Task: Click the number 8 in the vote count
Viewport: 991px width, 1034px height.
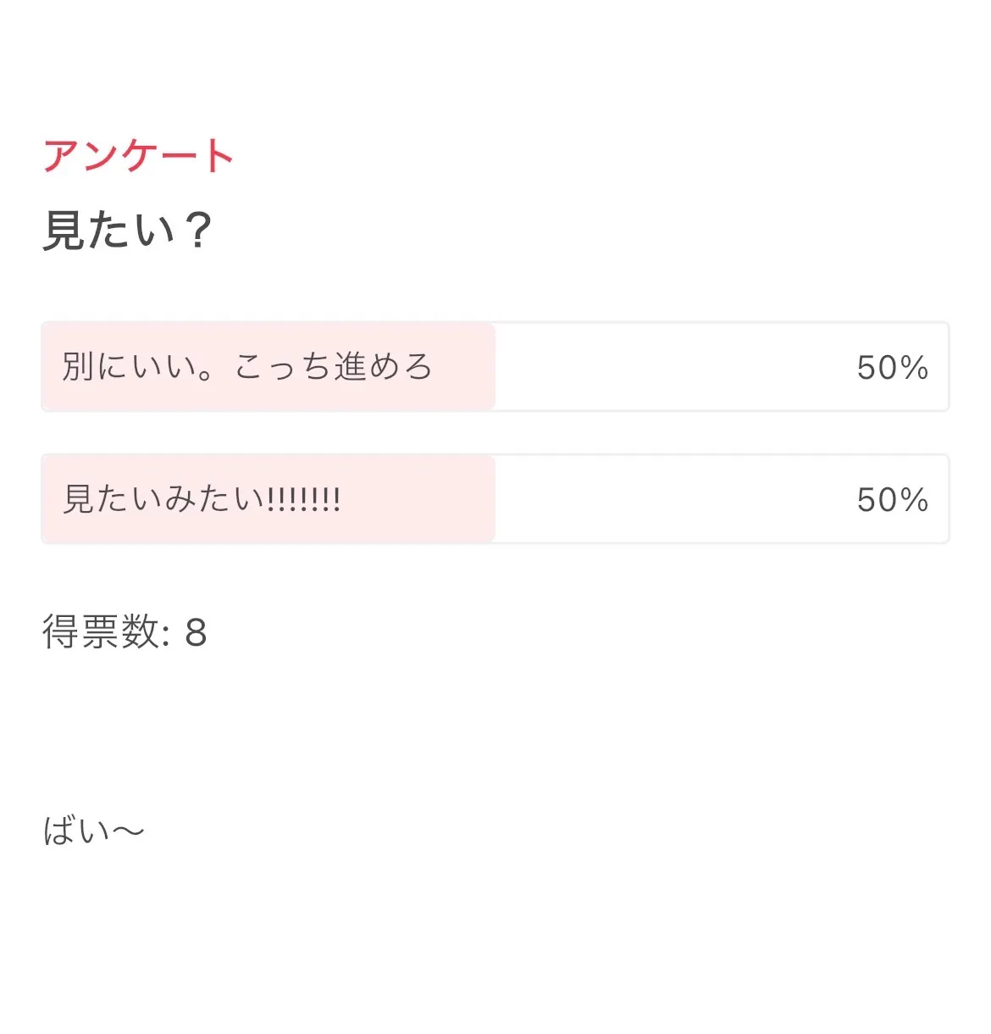Action: 196,633
